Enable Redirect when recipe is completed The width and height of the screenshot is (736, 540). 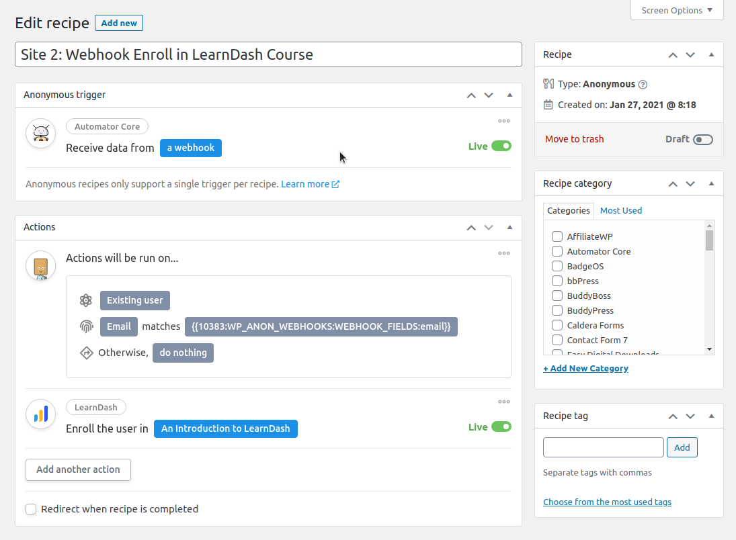point(31,509)
